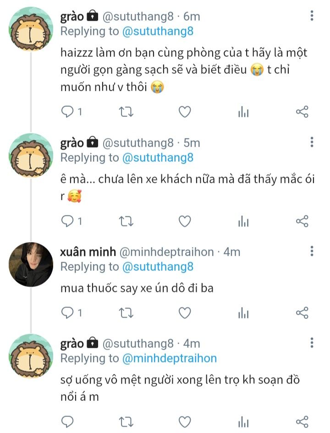Share the last tweet about 'soạn đồ'
This screenshot has height=433, width=330.
coord(302,421)
